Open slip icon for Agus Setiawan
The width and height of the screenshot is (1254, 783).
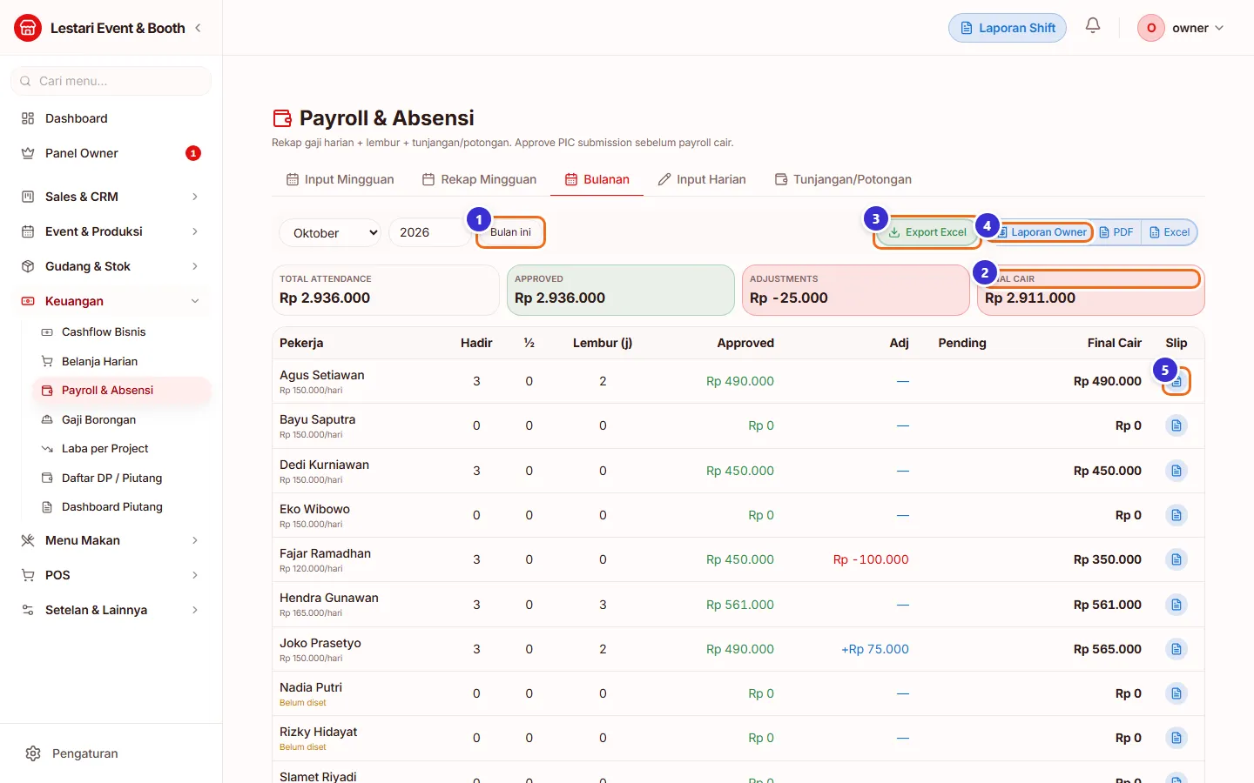[x=1176, y=381]
